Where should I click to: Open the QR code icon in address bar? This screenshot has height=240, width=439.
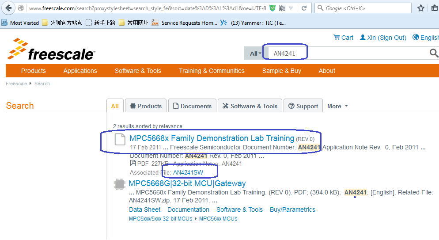pyautogui.click(x=282, y=8)
